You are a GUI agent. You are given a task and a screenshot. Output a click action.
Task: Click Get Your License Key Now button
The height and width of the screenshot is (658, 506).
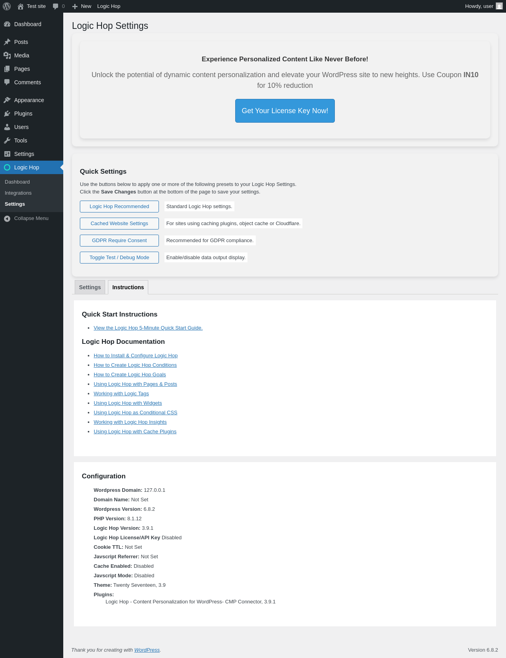pos(285,111)
